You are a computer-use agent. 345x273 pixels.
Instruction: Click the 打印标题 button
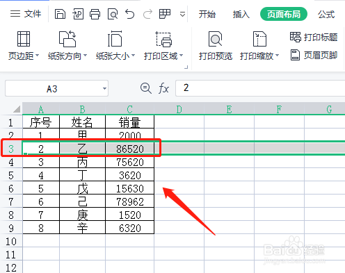tap(314, 38)
